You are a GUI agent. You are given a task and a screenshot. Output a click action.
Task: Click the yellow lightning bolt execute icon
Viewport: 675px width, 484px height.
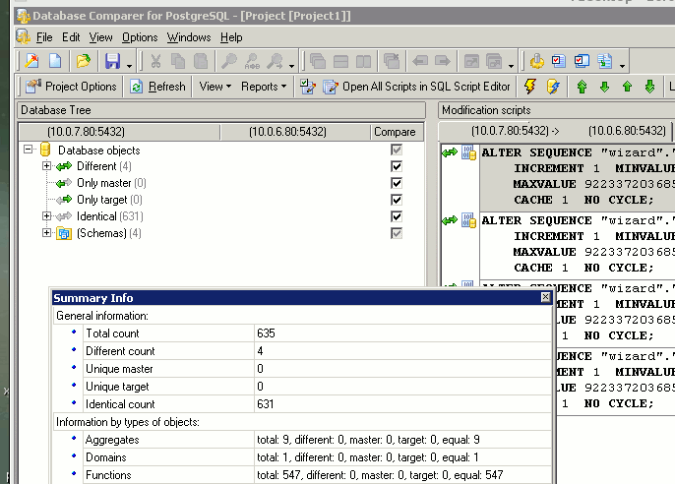(530, 87)
